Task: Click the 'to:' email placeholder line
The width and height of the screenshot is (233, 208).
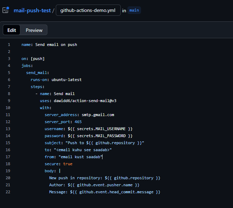Action: pyautogui.click(x=78, y=150)
